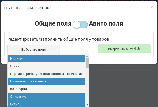Click the Изменить товары через Excel title
Screen dimensions: 158x107
point(28,8)
